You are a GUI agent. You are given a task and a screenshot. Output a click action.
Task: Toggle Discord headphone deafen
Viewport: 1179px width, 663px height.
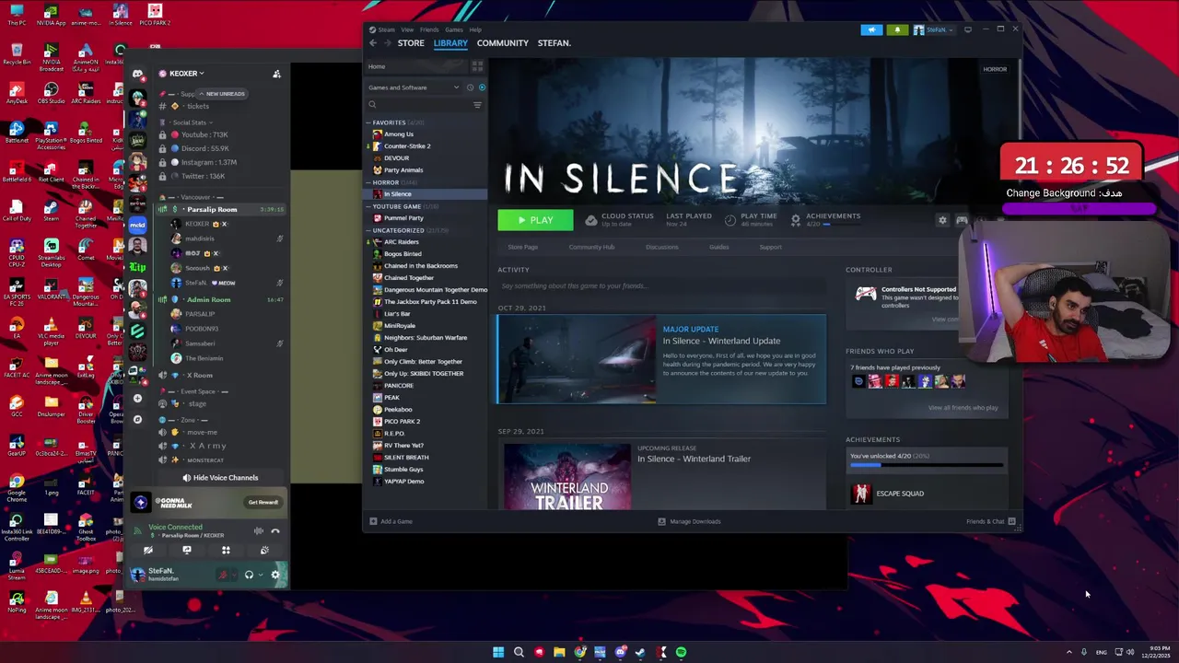point(249,575)
